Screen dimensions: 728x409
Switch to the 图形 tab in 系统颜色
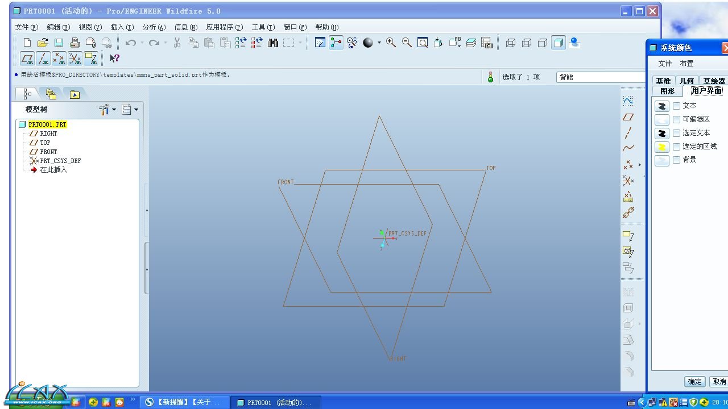coord(667,91)
